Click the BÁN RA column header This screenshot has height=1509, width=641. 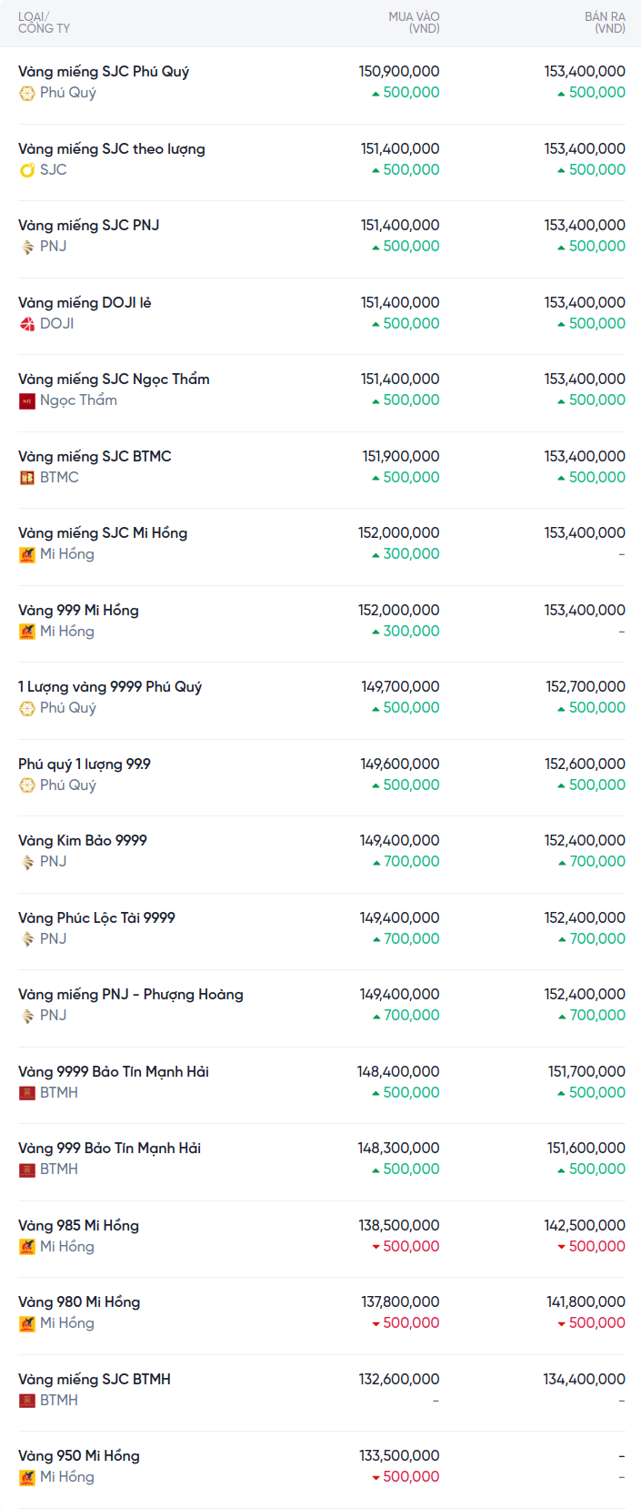click(x=605, y=23)
